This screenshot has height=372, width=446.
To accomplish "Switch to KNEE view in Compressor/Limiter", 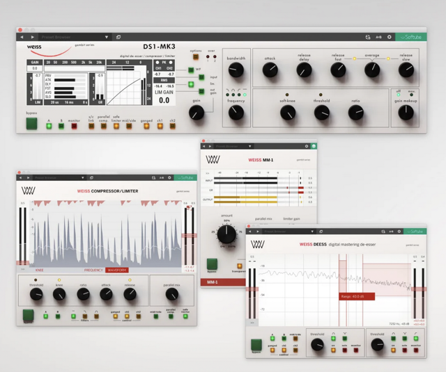I will click(x=39, y=270).
